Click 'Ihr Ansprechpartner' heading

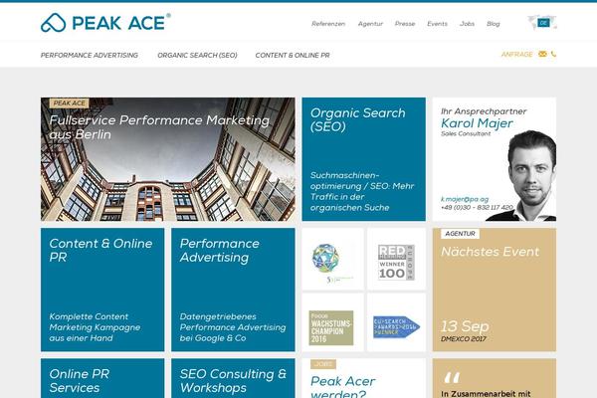pyautogui.click(x=484, y=111)
